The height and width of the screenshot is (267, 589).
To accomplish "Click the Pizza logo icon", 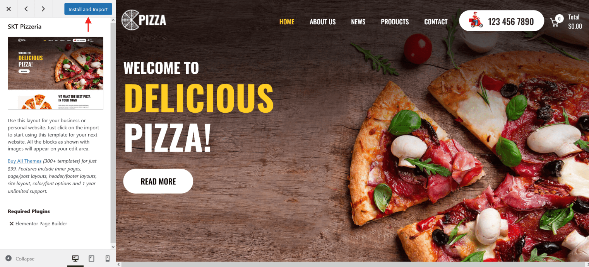I will point(130,20).
